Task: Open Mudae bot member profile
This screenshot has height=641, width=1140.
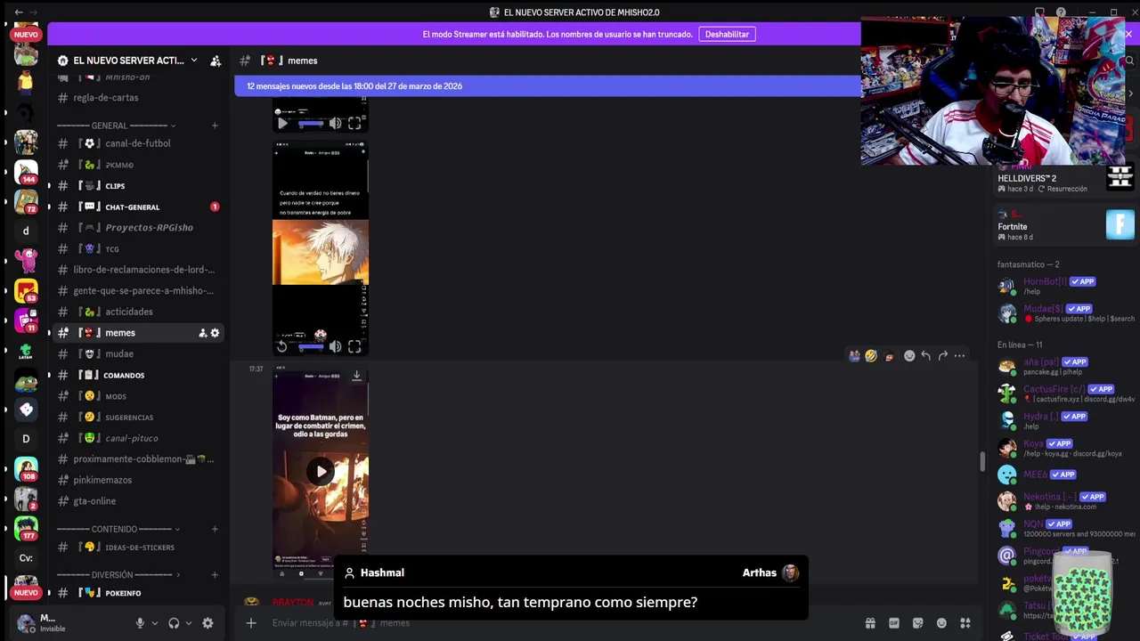Action: [1064, 313]
